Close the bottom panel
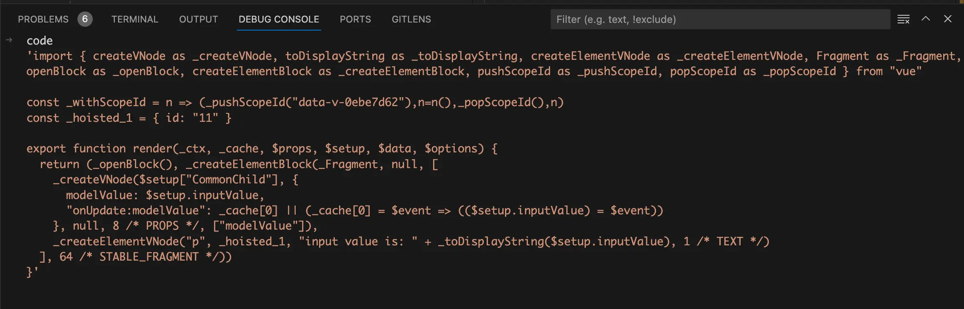 [948, 19]
